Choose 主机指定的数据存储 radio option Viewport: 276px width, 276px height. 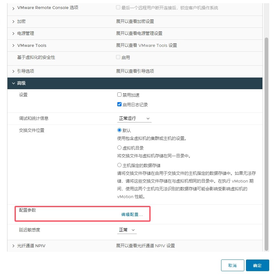pyautogui.click(x=119, y=165)
